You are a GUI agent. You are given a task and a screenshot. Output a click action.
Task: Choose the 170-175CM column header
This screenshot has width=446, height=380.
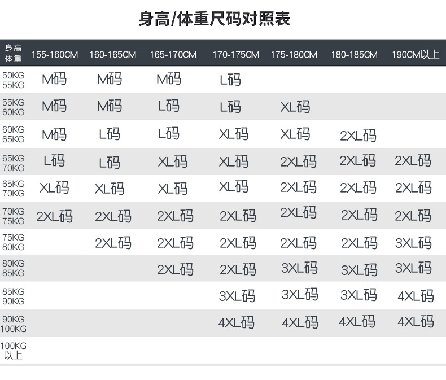pyautogui.click(x=236, y=55)
